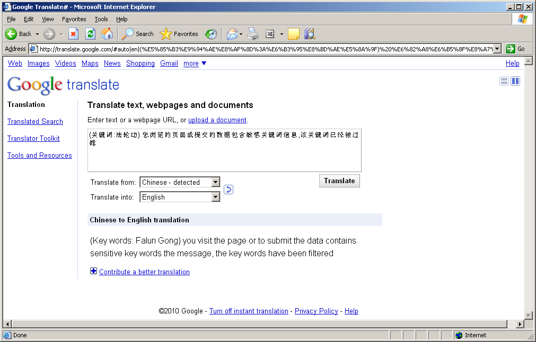Click the Images link

[x=39, y=63]
